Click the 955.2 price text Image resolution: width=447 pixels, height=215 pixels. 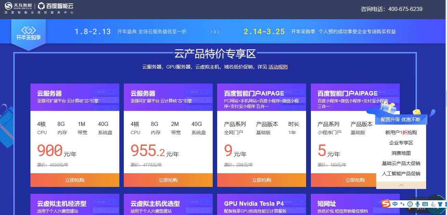pos(148,151)
